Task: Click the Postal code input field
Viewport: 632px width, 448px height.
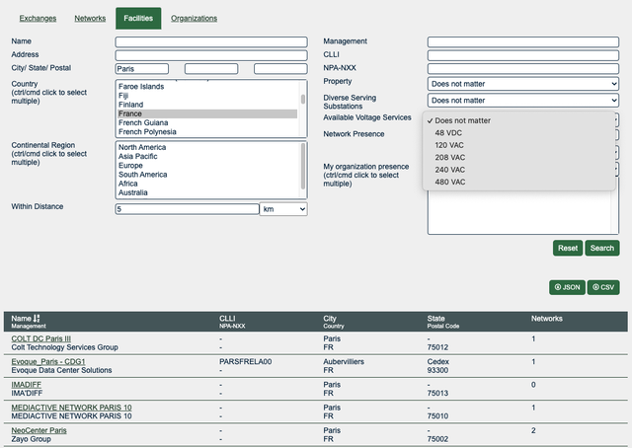Action: (280, 69)
